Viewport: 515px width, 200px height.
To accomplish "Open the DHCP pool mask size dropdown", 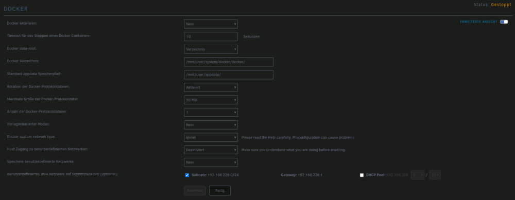I will [x=435, y=175].
